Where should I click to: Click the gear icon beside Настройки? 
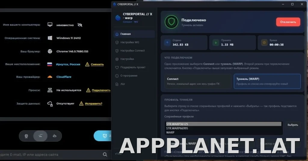coord(117,59)
